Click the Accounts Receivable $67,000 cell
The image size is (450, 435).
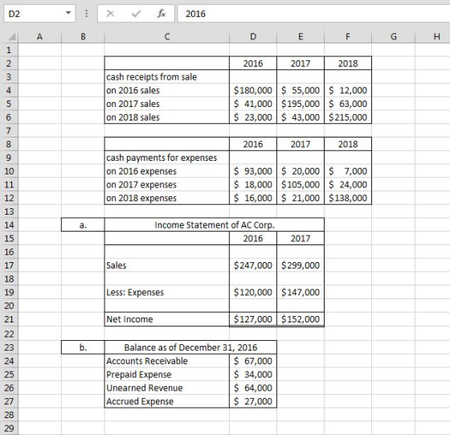253,361
